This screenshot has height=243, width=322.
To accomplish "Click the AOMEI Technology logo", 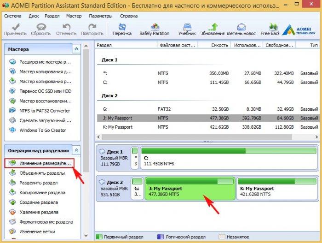I will tap(299, 30).
